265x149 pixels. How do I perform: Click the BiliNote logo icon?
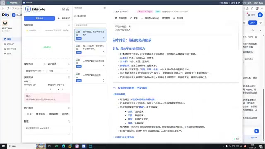coord(28,9)
